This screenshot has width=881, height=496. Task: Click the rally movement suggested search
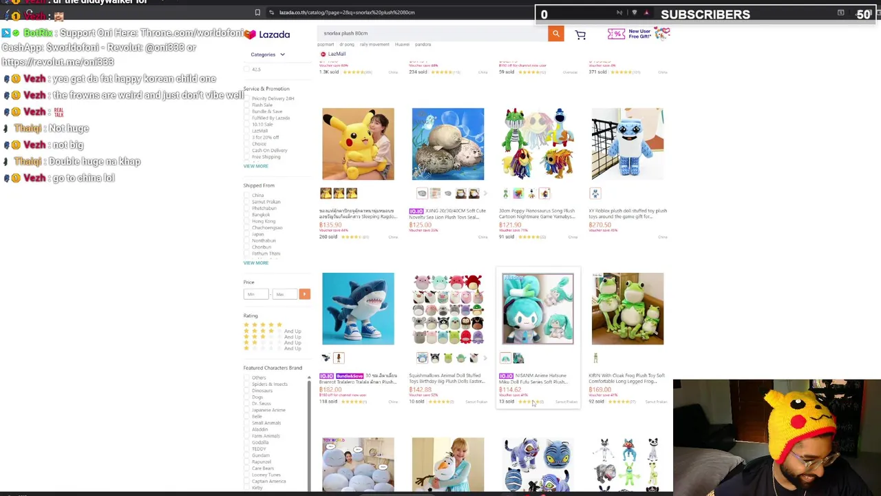374,45
